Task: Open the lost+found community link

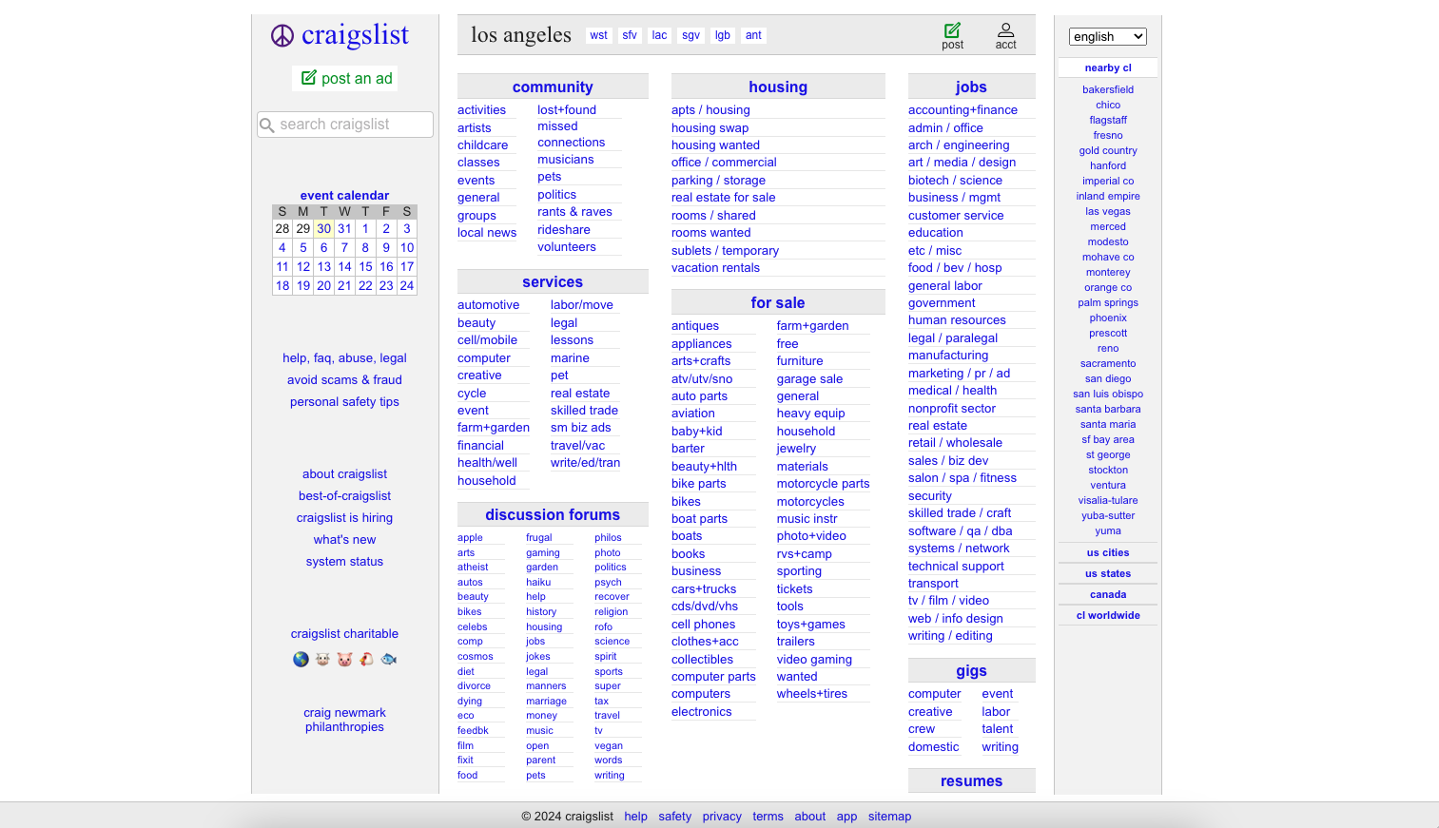Action: click(x=567, y=110)
